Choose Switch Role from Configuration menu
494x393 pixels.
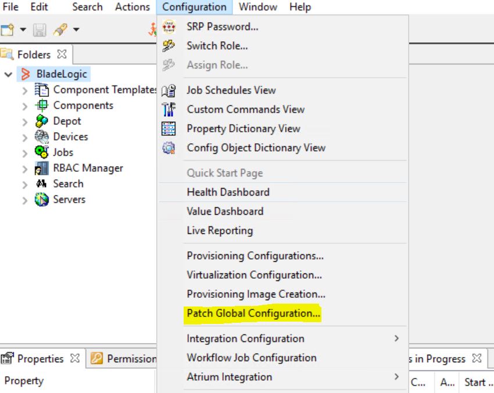click(217, 46)
